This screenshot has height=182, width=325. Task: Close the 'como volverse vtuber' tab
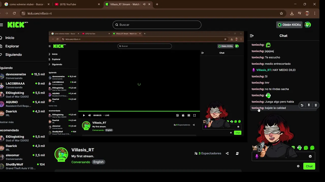pos(48,4)
